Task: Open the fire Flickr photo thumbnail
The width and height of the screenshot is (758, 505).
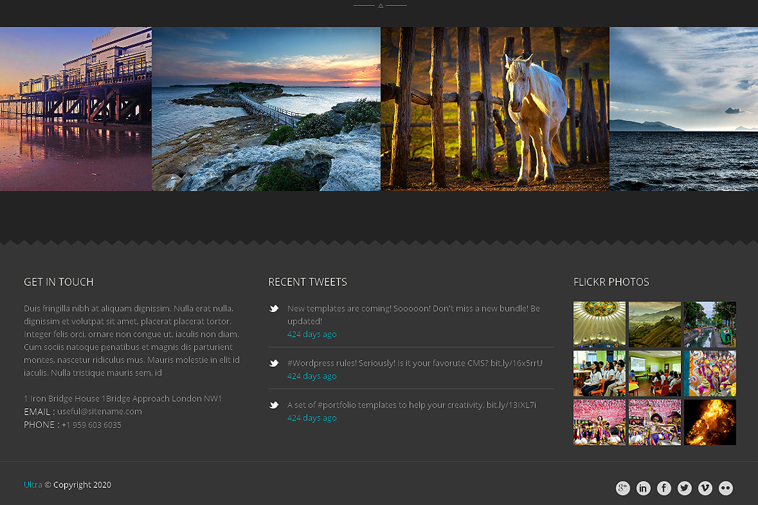Action: click(x=711, y=422)
